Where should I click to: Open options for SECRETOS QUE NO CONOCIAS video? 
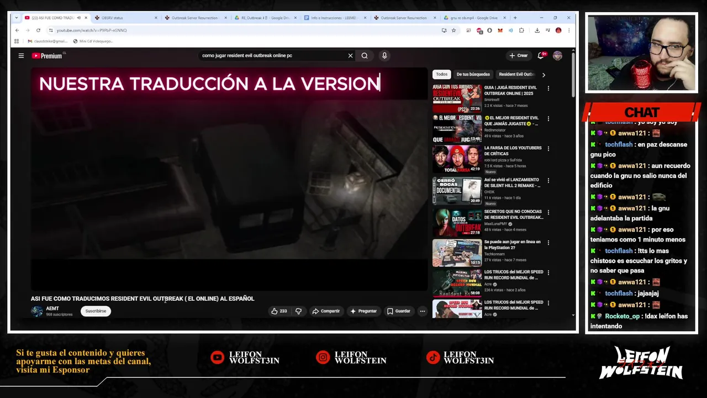point(548,212)
